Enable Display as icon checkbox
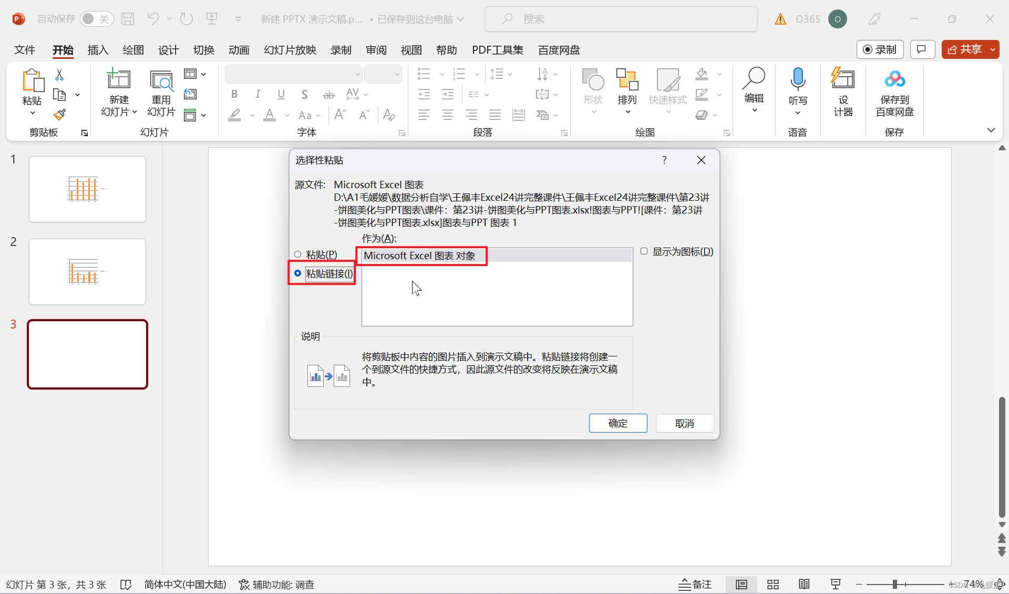 point(644,251)
